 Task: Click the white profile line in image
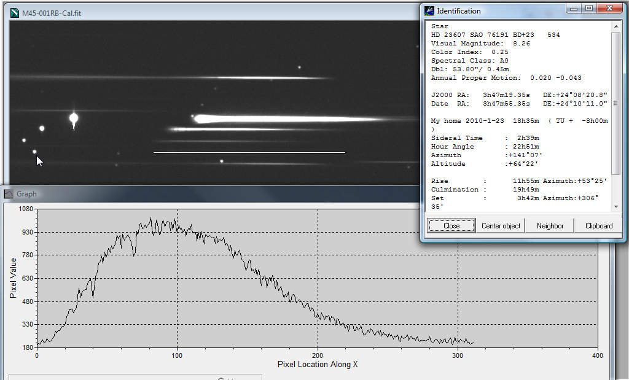click(x=249, y=152)
